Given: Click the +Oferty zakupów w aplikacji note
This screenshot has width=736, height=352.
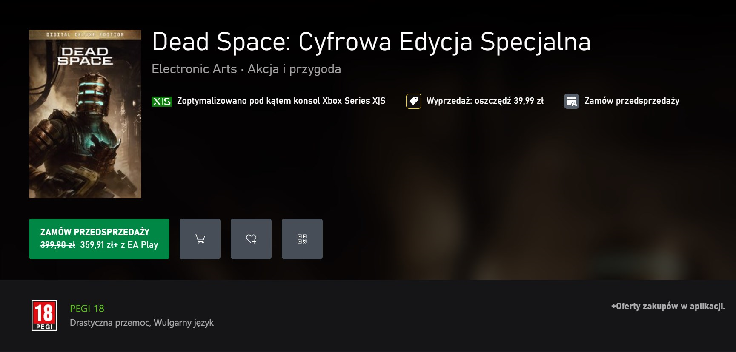Looking at the screenshot, I should click(x=668, y=306).
